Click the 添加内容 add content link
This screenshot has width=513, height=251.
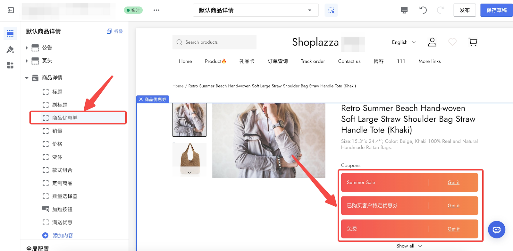click(x=63, y=236)
